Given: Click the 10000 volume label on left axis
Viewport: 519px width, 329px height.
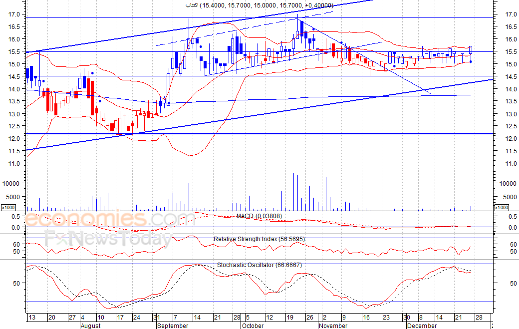Looking at the screenshot, I should pyautogui.click(x=11, y=183).
